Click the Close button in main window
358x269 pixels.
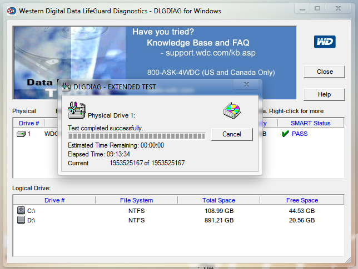[324, 72]
